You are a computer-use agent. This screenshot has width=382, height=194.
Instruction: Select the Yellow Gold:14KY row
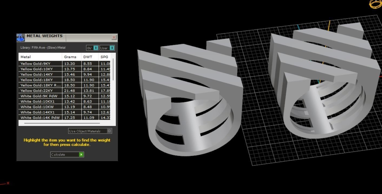(65, 74)
